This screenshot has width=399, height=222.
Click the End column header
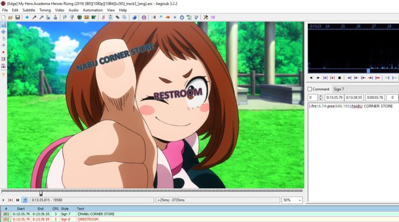tap(41, 209)
